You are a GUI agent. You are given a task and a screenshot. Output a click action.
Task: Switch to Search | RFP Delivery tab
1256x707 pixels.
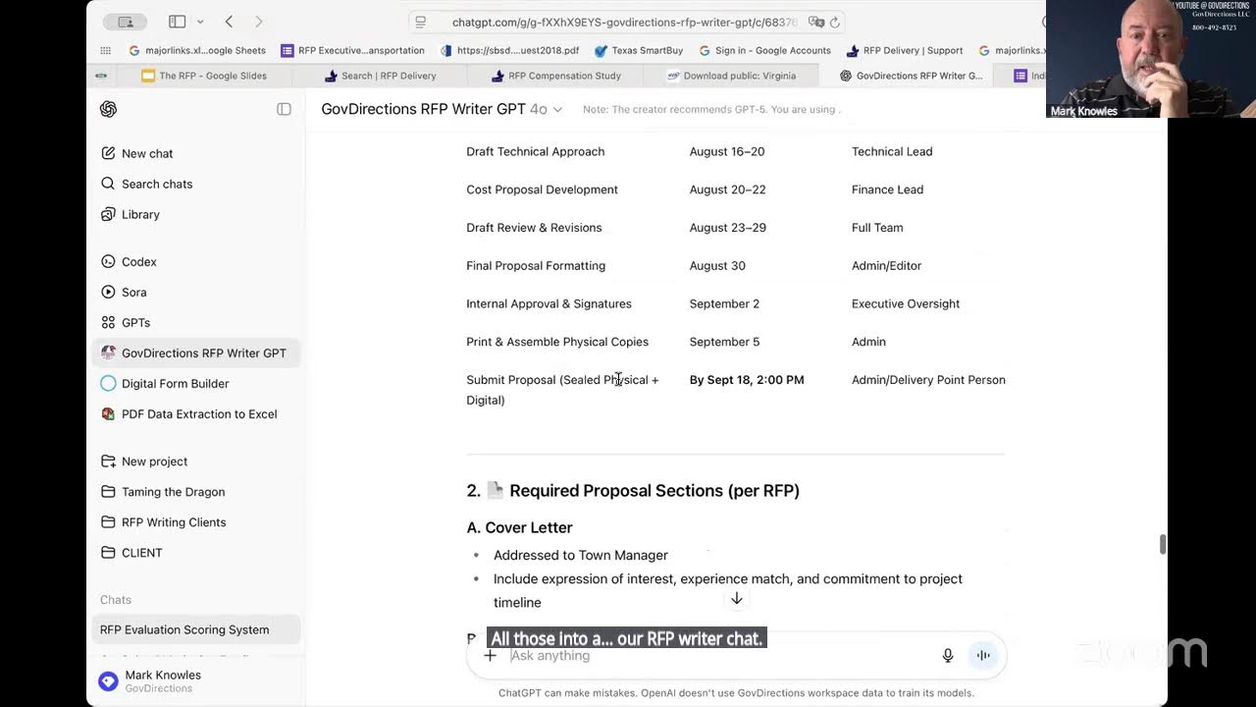click(381, 76)
